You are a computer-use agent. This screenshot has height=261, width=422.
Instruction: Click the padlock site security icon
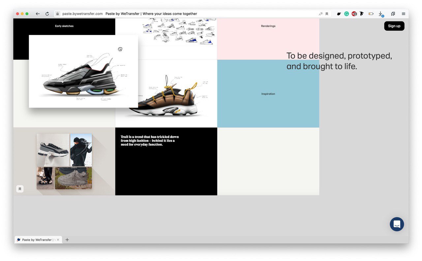(58, 14)
